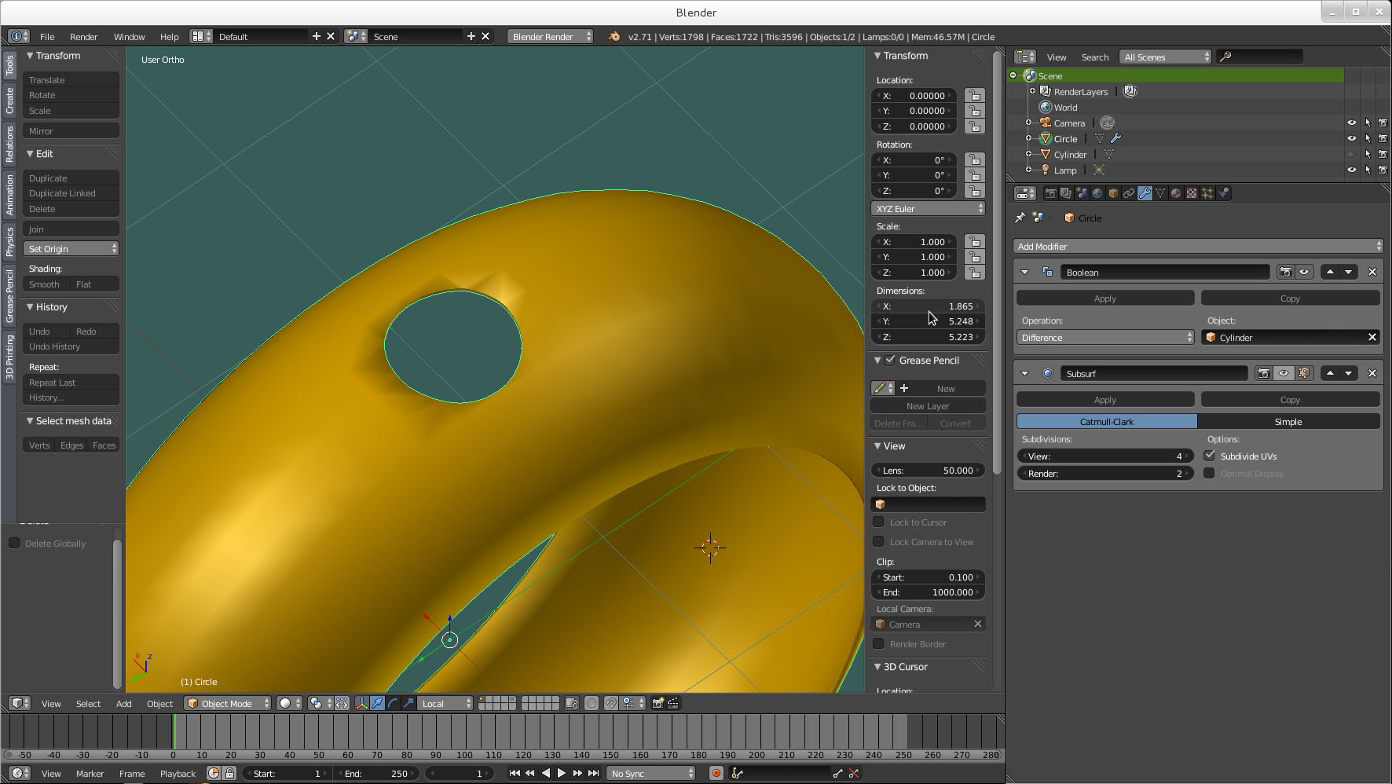Open the Playback menu in timeline
The height and width of the screenshot is (784, 1392).
[178, 774]
